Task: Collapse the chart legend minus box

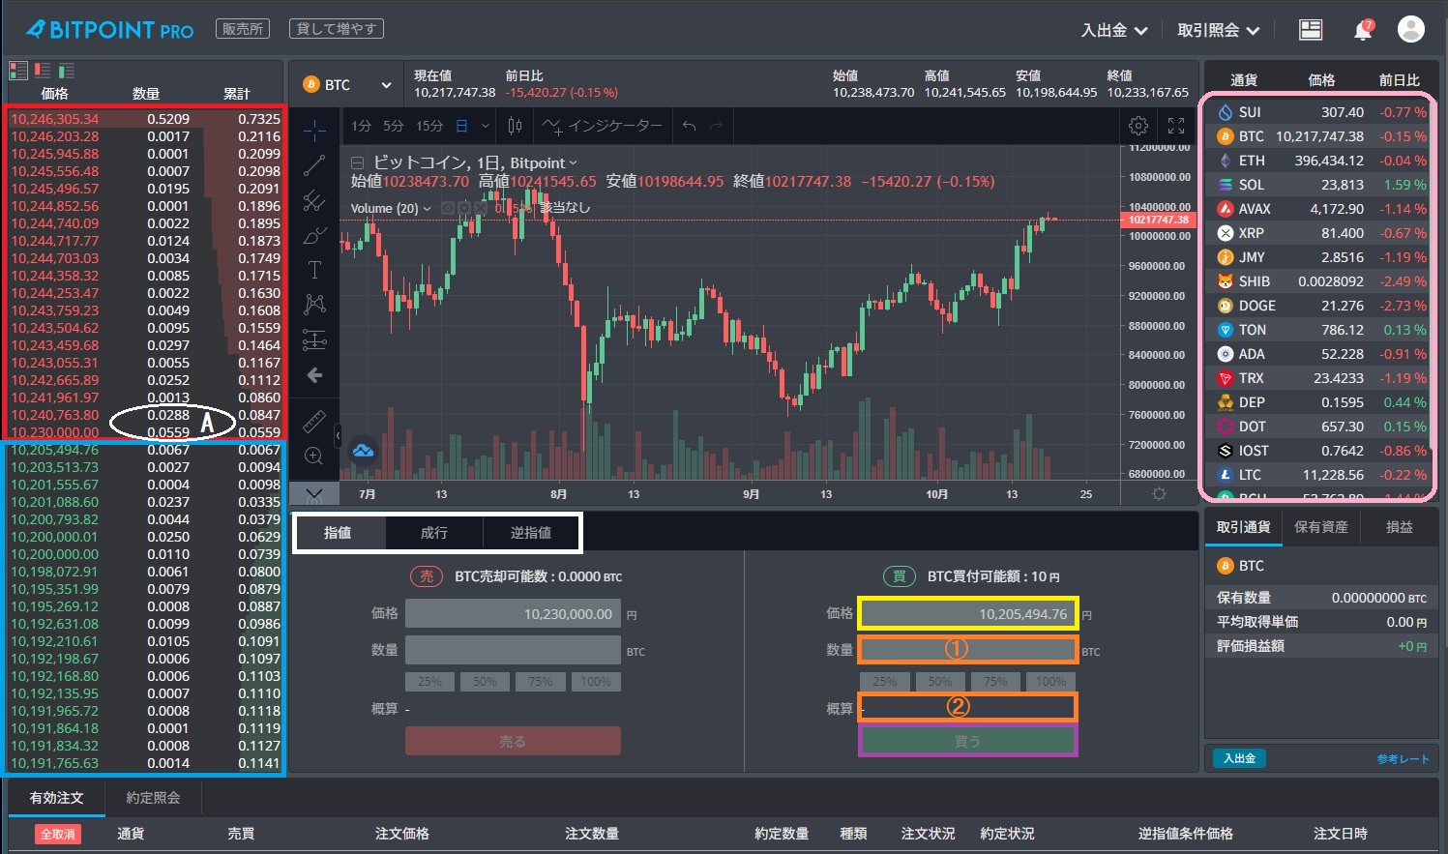Action: coord(357,163)
